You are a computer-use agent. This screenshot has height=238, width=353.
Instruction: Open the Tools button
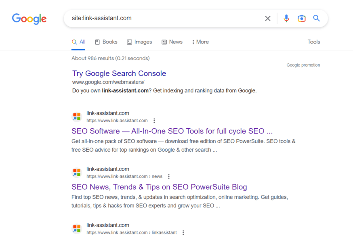pos(314,42)
